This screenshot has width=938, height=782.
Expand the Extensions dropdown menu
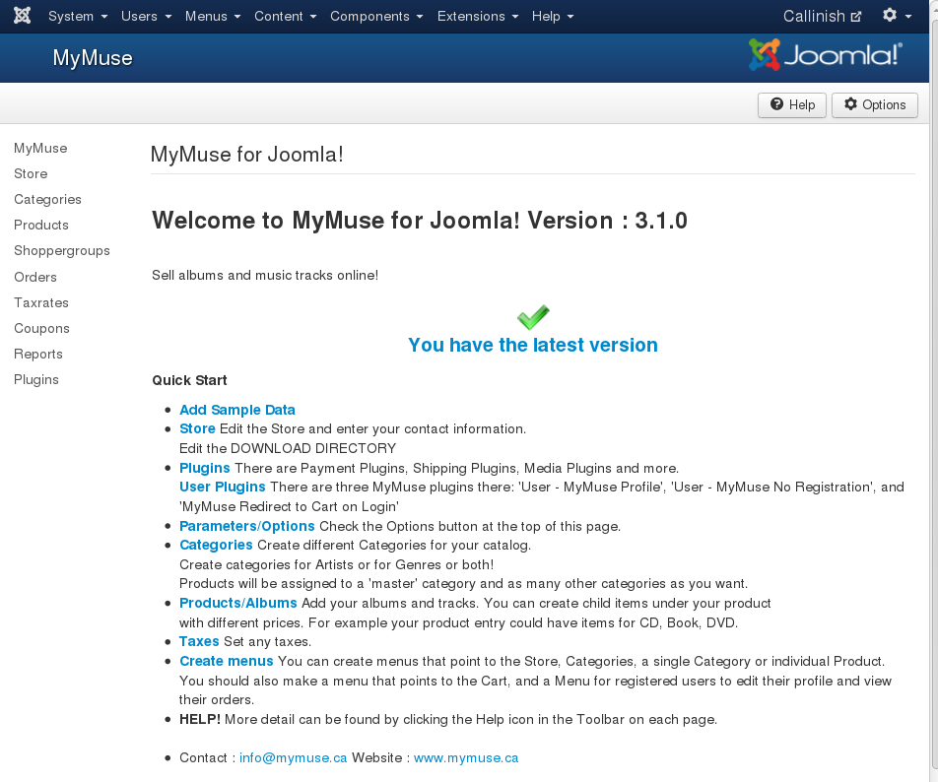click(x=477, y=16)
